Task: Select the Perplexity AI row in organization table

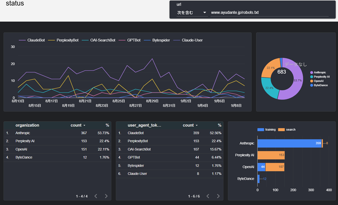Action: pyautogui.click(x=57, y=141)
